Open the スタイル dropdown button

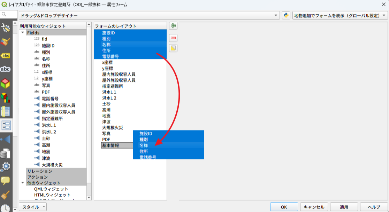(x=33, y=207)
